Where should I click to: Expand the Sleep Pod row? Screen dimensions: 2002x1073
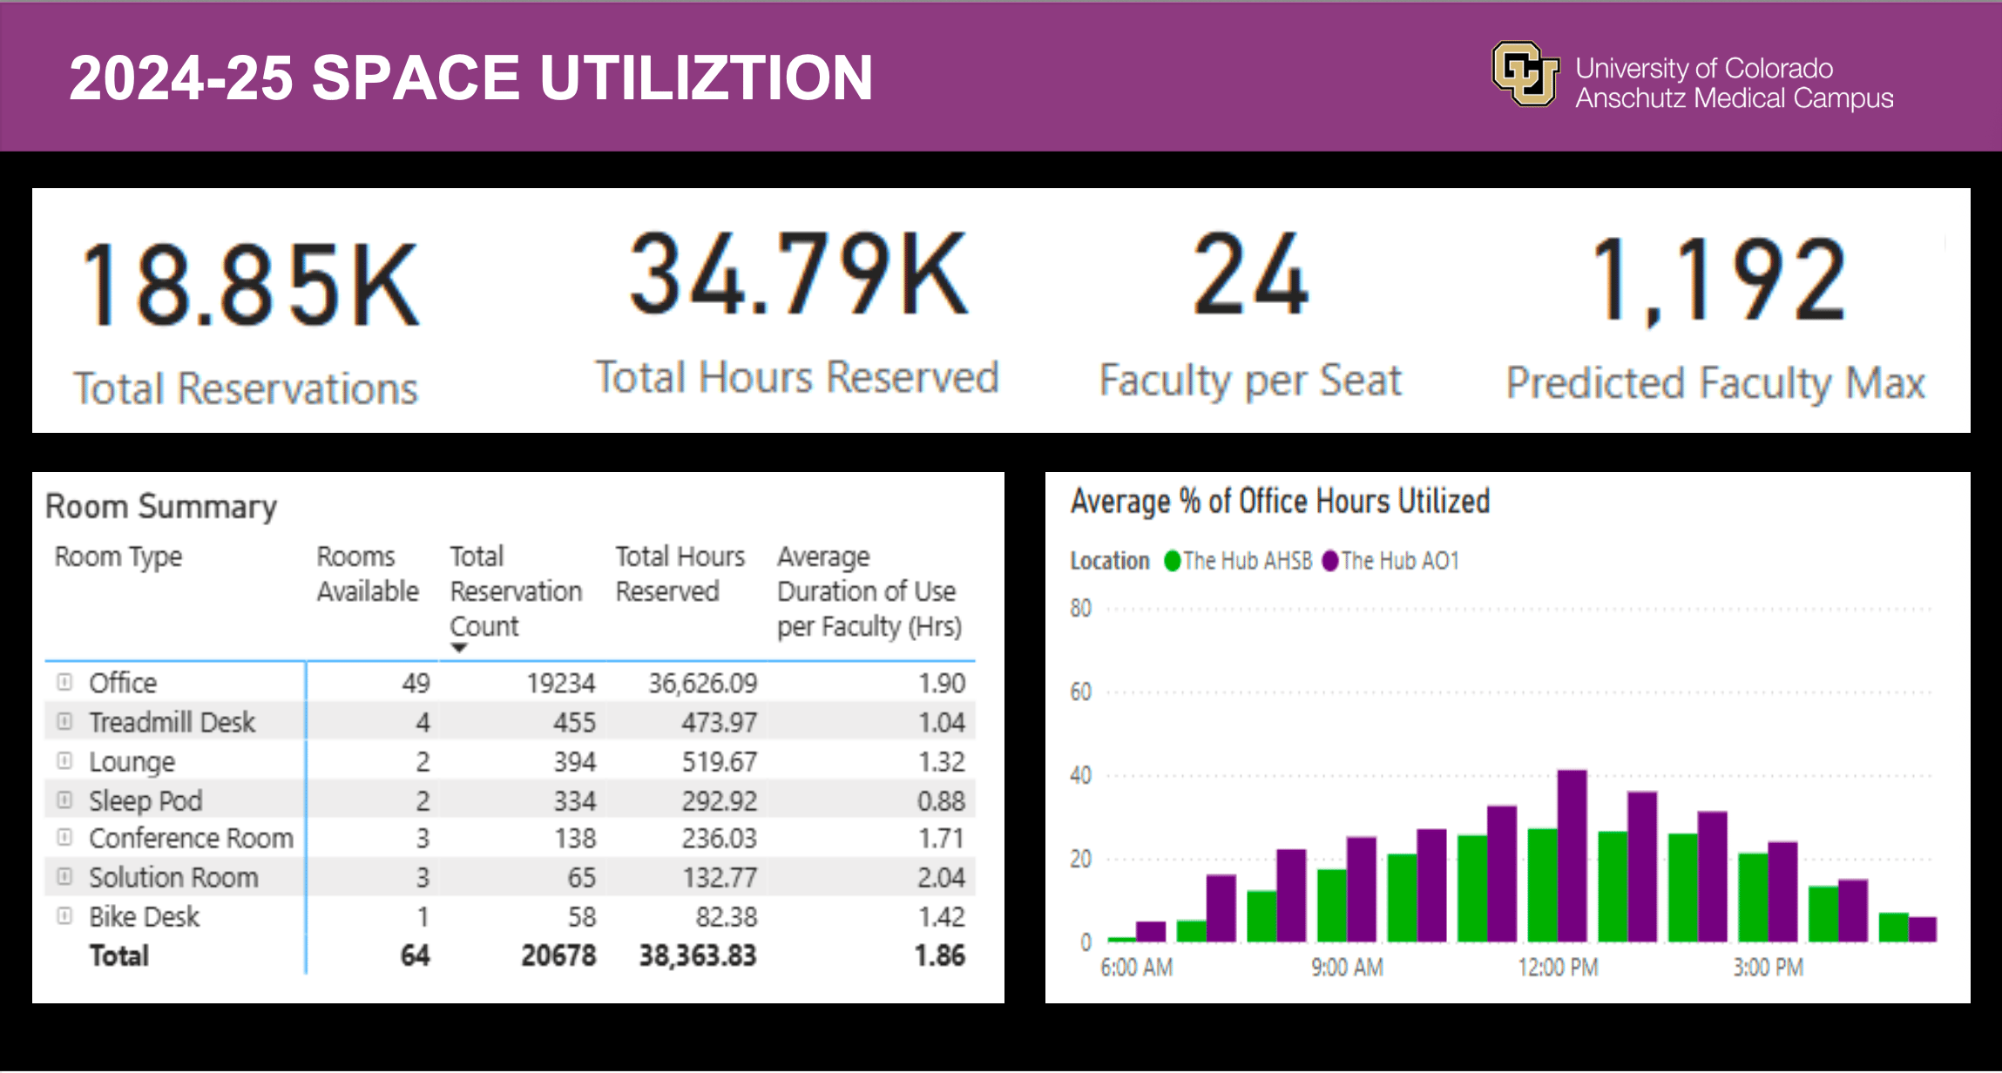64,800
